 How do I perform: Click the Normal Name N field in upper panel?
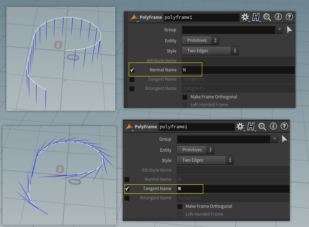coord(238,70)
